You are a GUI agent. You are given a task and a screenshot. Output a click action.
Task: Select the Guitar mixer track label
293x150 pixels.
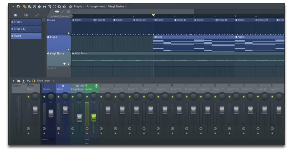tap(92, 88)
